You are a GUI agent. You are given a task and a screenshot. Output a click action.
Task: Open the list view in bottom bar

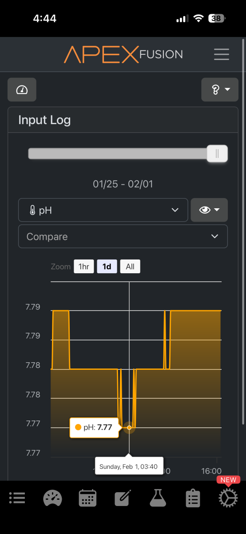click(x=17, y=498)
